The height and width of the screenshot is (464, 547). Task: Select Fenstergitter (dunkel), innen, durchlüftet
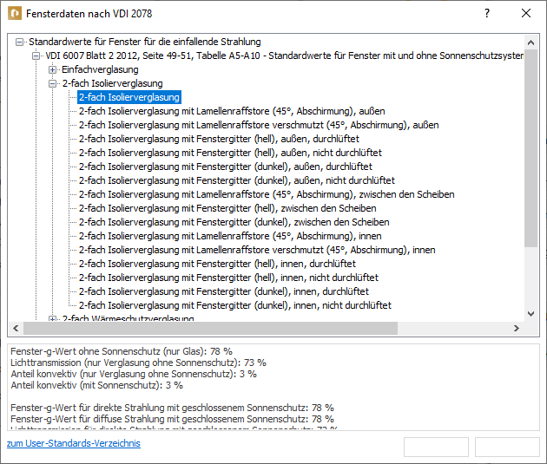224,291
